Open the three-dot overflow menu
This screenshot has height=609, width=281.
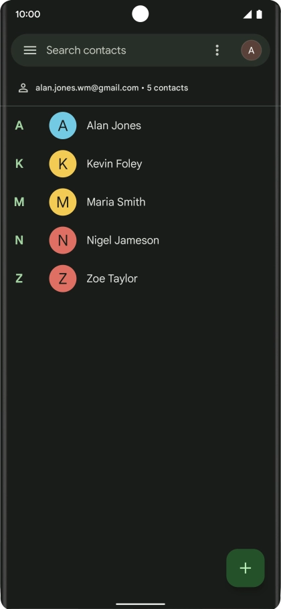pos(217,50)
